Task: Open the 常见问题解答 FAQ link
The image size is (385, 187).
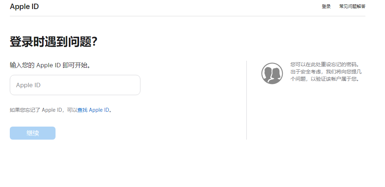Action: [352, 7]
